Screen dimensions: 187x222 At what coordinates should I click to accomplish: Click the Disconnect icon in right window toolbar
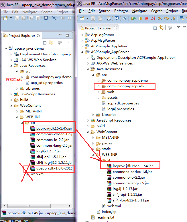tap(153, 18)
